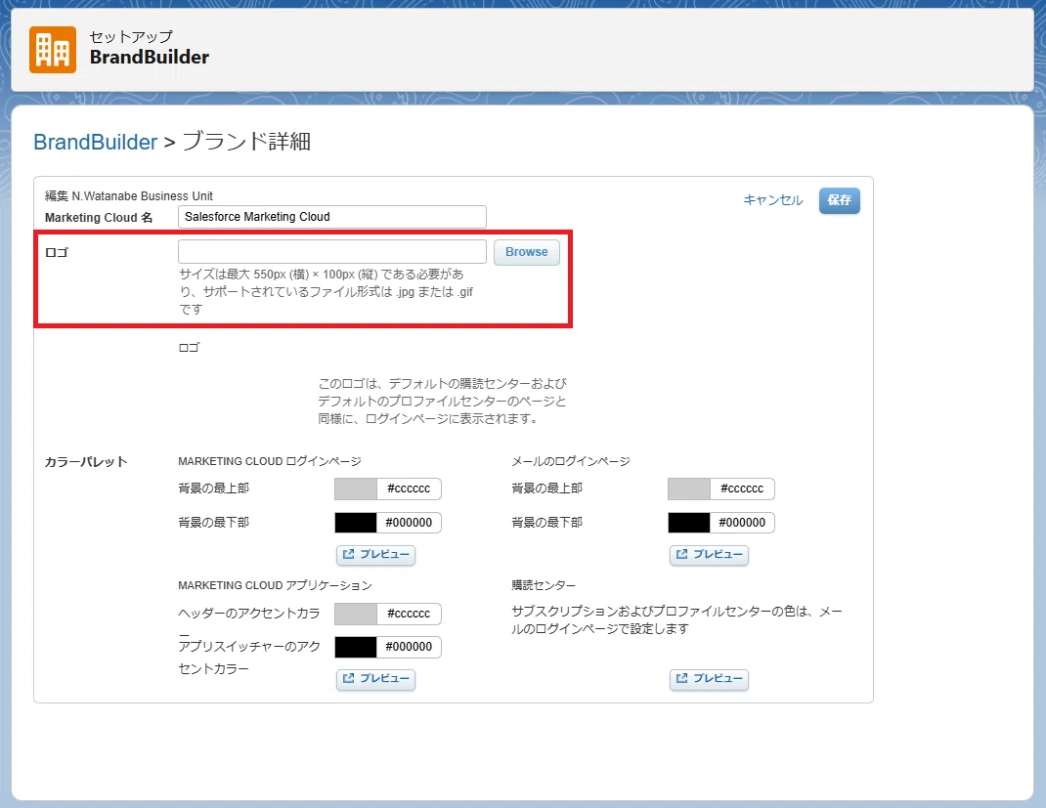Click プレビュー under MARKETING CLOUD ログインページ

[x=375, y=555]
